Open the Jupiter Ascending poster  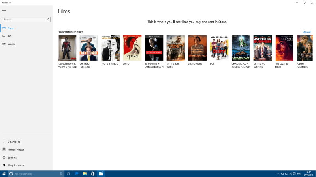305,48
